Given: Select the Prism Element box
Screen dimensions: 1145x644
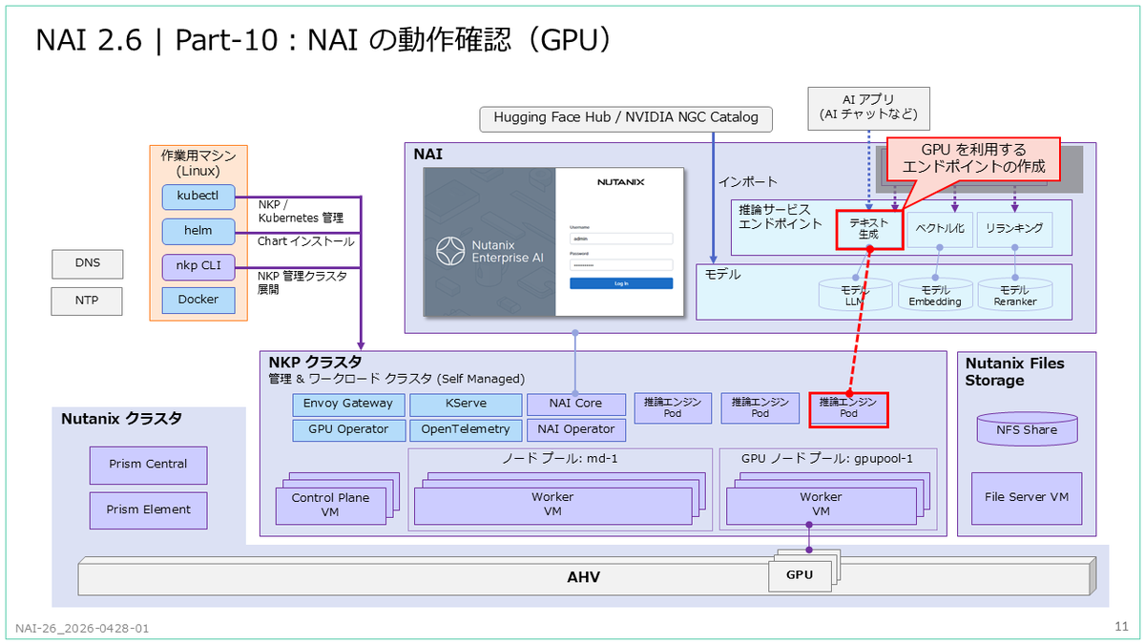Looking at the screenshot, I should pyautogui.click(x=147, y=510).
